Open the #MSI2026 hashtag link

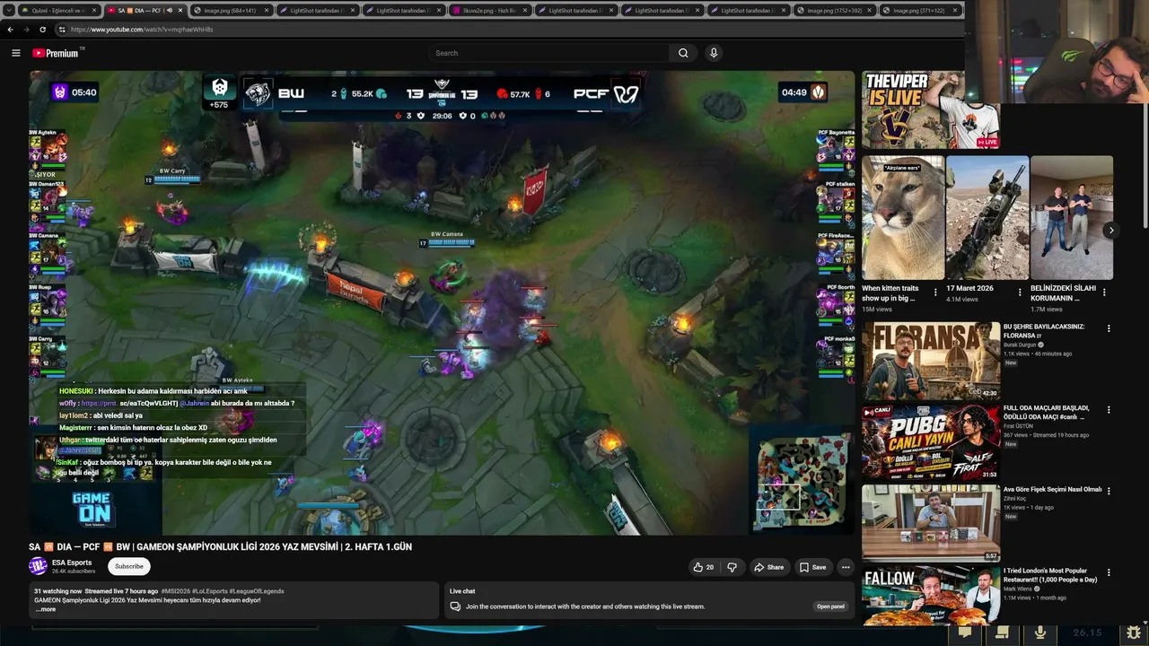coord(174,591)
